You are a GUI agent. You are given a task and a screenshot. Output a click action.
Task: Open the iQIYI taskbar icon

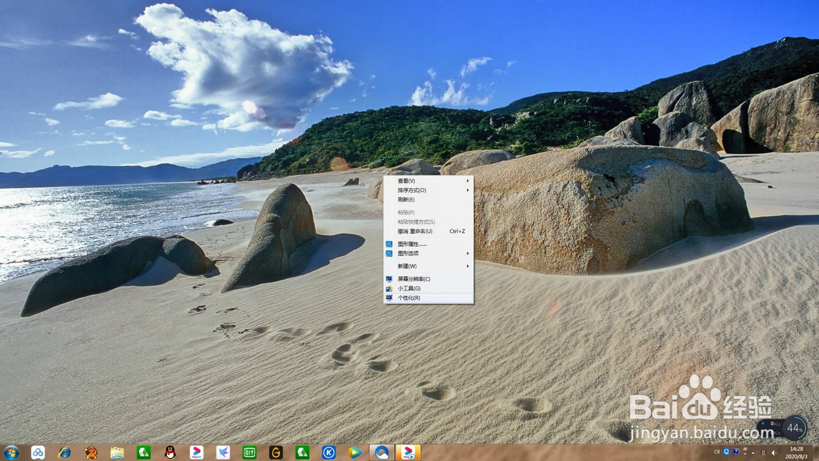tap(249, 452)
